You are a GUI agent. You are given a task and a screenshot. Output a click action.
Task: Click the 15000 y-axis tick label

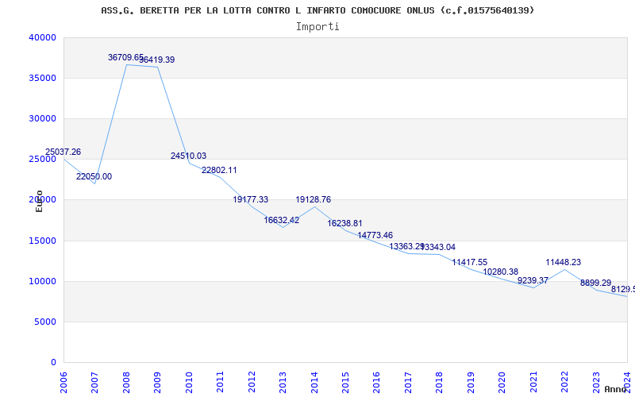click(42, 241)
